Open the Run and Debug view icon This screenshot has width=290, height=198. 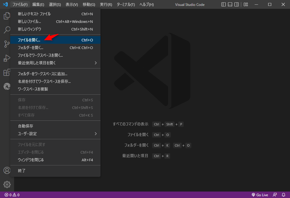7,58
